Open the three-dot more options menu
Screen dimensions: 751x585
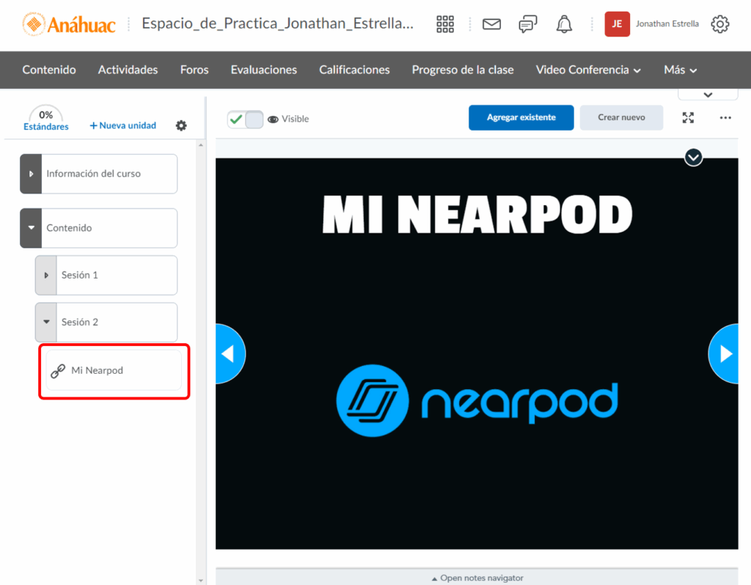pos(725,118)
